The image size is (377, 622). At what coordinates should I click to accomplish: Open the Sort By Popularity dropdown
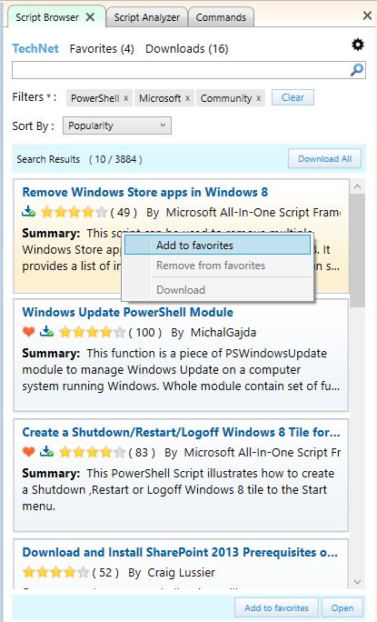[117, 125]
